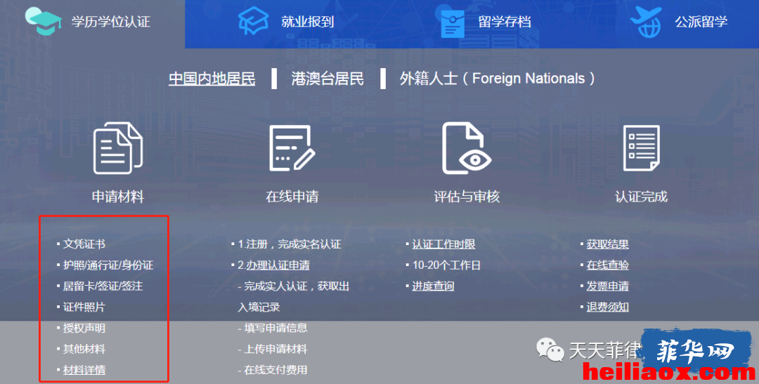Click the 在线申请 form-with-pencil icon
Image resolution: width=759 pixels, height=384 pixels.
click(292, 148)
